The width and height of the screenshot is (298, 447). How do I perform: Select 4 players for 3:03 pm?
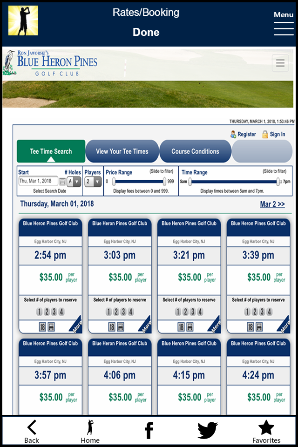click(131, 312)
